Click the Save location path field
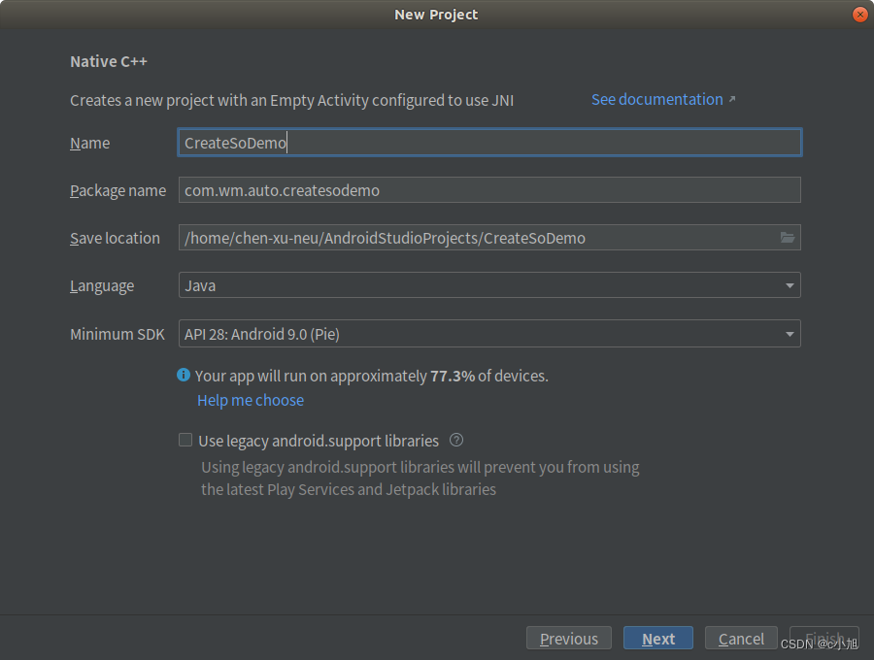The image size is (874, 660). click(476, 238)
